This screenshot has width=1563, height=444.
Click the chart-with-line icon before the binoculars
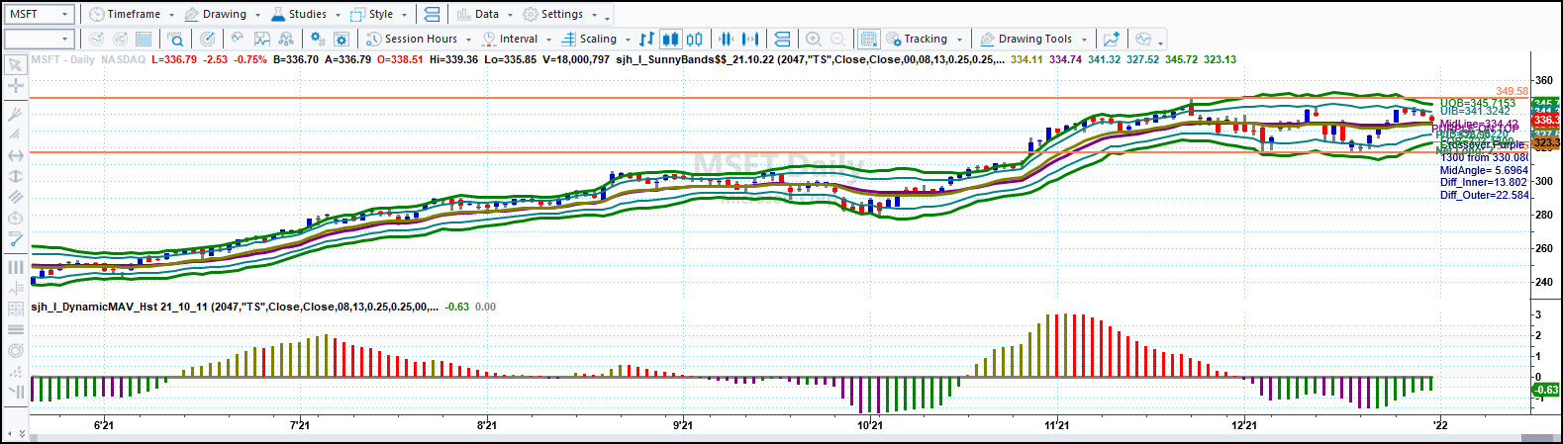(x=262, y=39)
